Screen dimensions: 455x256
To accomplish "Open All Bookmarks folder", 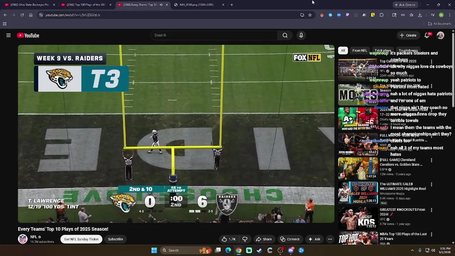I will [440, 24].
